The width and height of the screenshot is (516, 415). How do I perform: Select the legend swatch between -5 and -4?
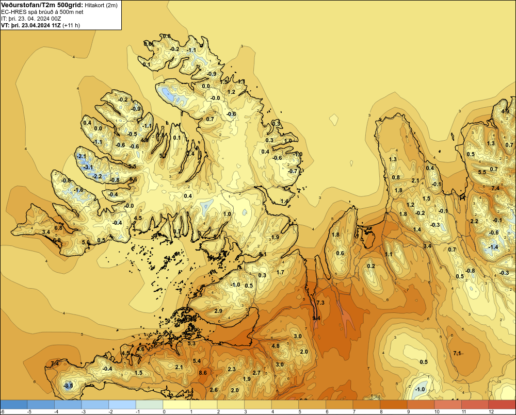coord(41,405)
